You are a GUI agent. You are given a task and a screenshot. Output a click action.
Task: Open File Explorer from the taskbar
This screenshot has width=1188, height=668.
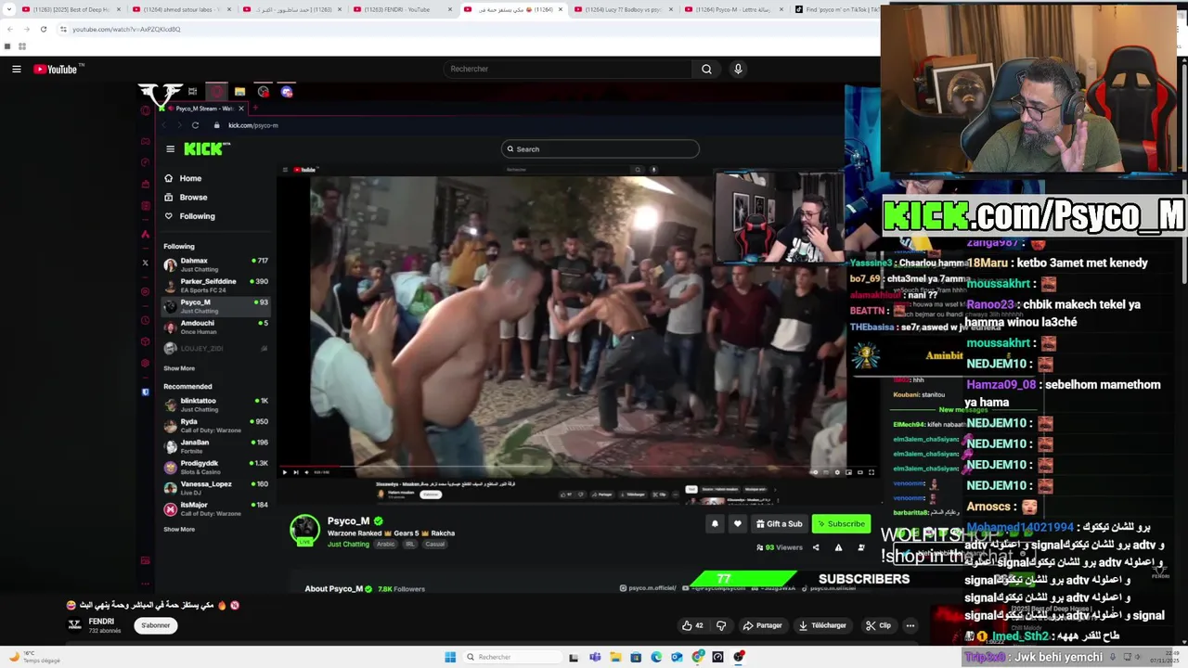[615, 657]
